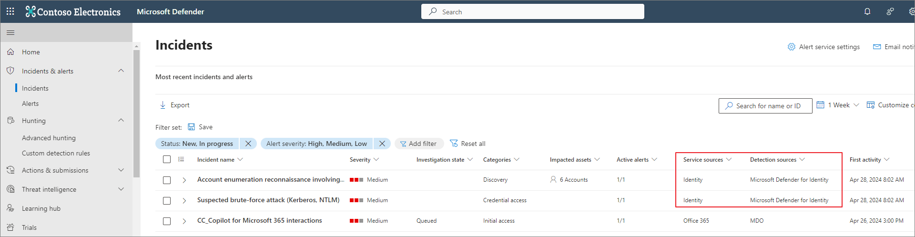Click the Home house icon
915x237 pixels.
point(10,52)
